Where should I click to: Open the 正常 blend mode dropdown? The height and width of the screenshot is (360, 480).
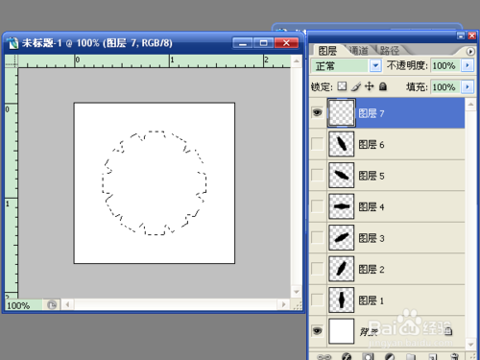click(x=375, y=66)
